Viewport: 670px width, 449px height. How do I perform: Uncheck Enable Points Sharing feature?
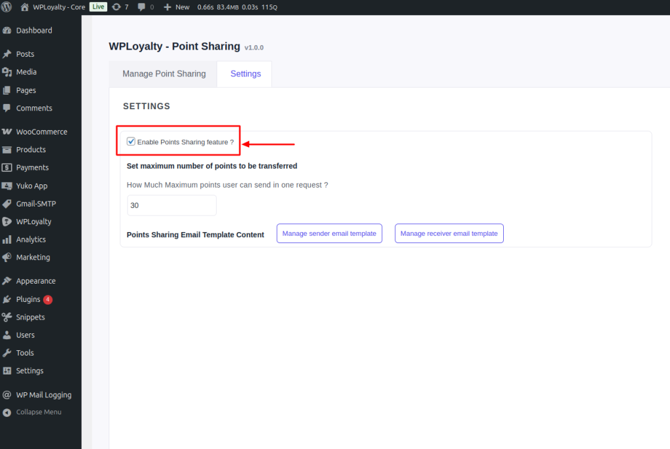pos(131,141)
